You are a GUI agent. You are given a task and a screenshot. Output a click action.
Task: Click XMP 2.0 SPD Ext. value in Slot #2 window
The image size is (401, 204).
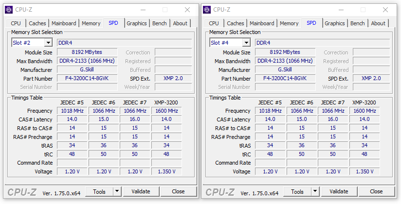tap(173, 78)
